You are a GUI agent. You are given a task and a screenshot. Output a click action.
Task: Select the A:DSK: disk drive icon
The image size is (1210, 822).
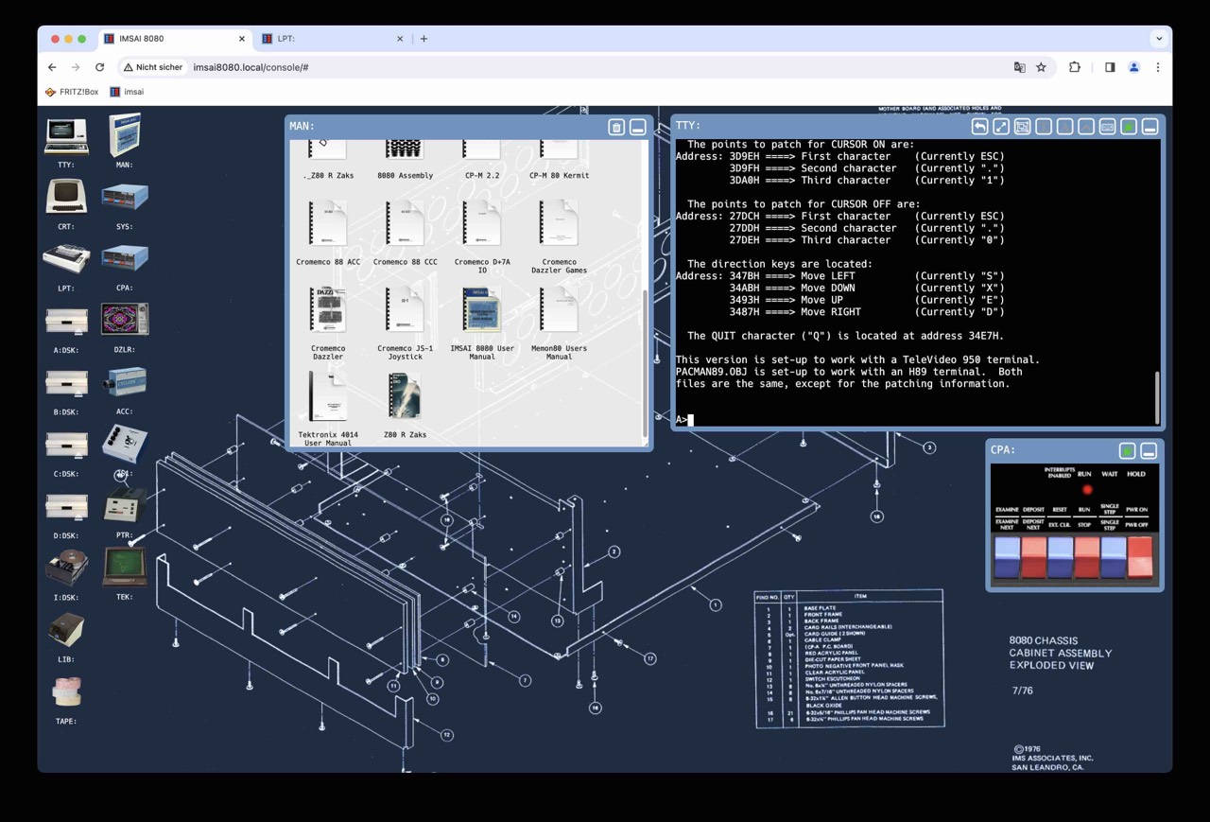tap(66, 321)
